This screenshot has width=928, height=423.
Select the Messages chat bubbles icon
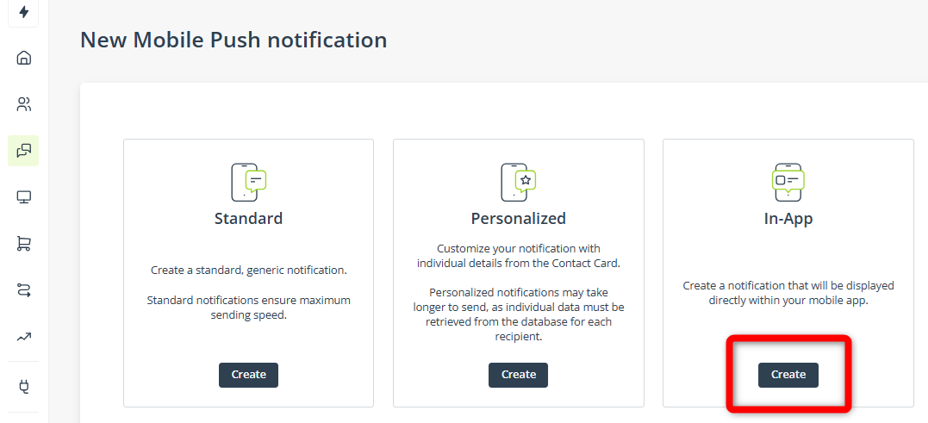[23, 151]
